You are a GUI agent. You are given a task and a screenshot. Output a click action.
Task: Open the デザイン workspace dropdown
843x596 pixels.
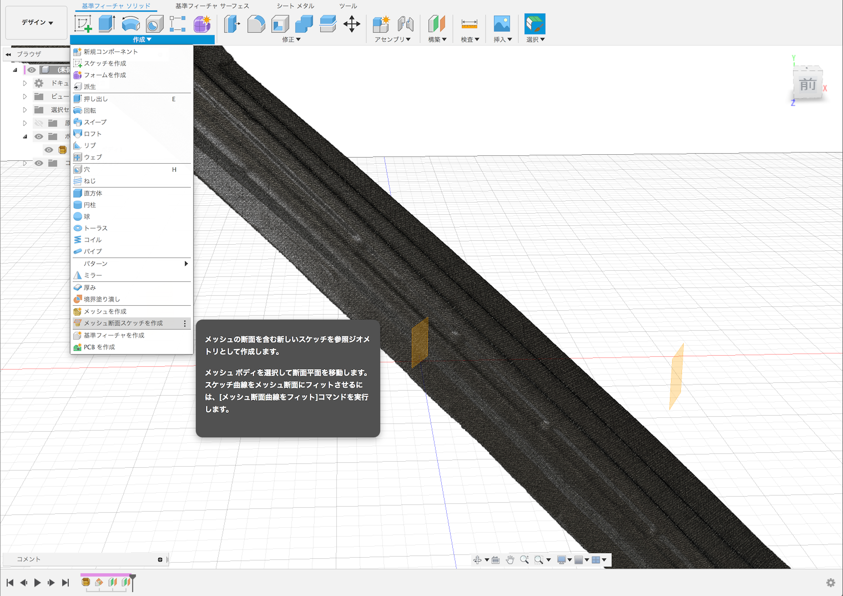pos(37,23)
